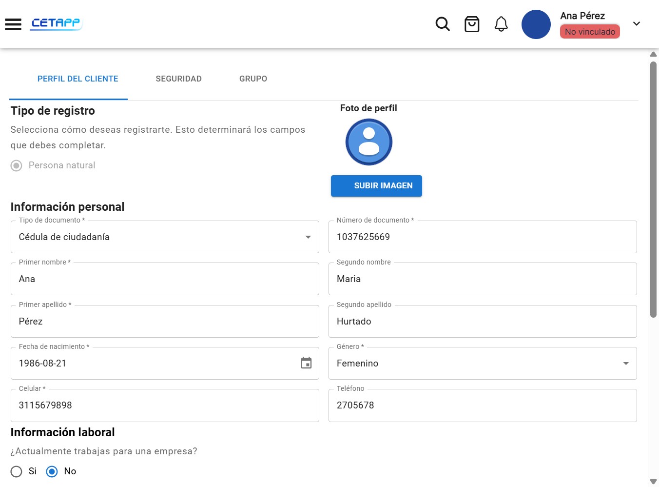Click the No vinculado status badge
659x487 pixels.
click(x=590, y=32)
